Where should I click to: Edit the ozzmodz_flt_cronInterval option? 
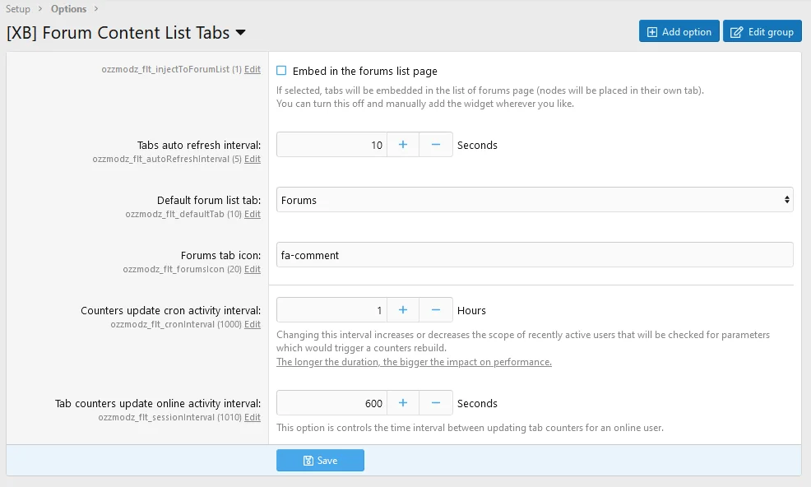click(253, 324)
